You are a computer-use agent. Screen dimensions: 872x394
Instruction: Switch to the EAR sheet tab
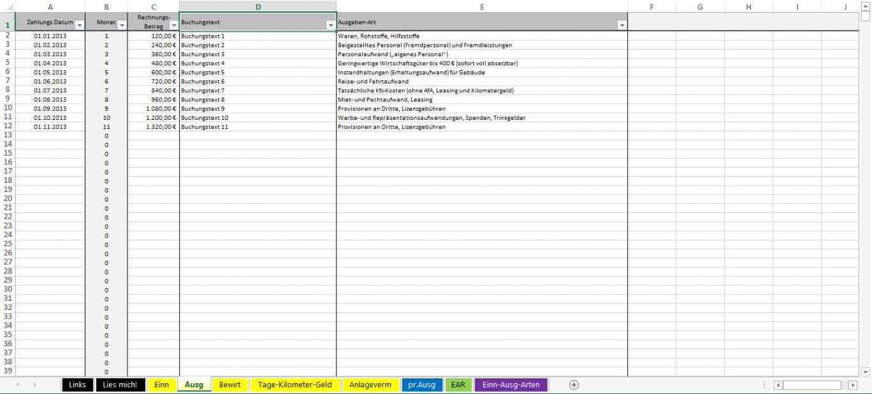[458, 385]
